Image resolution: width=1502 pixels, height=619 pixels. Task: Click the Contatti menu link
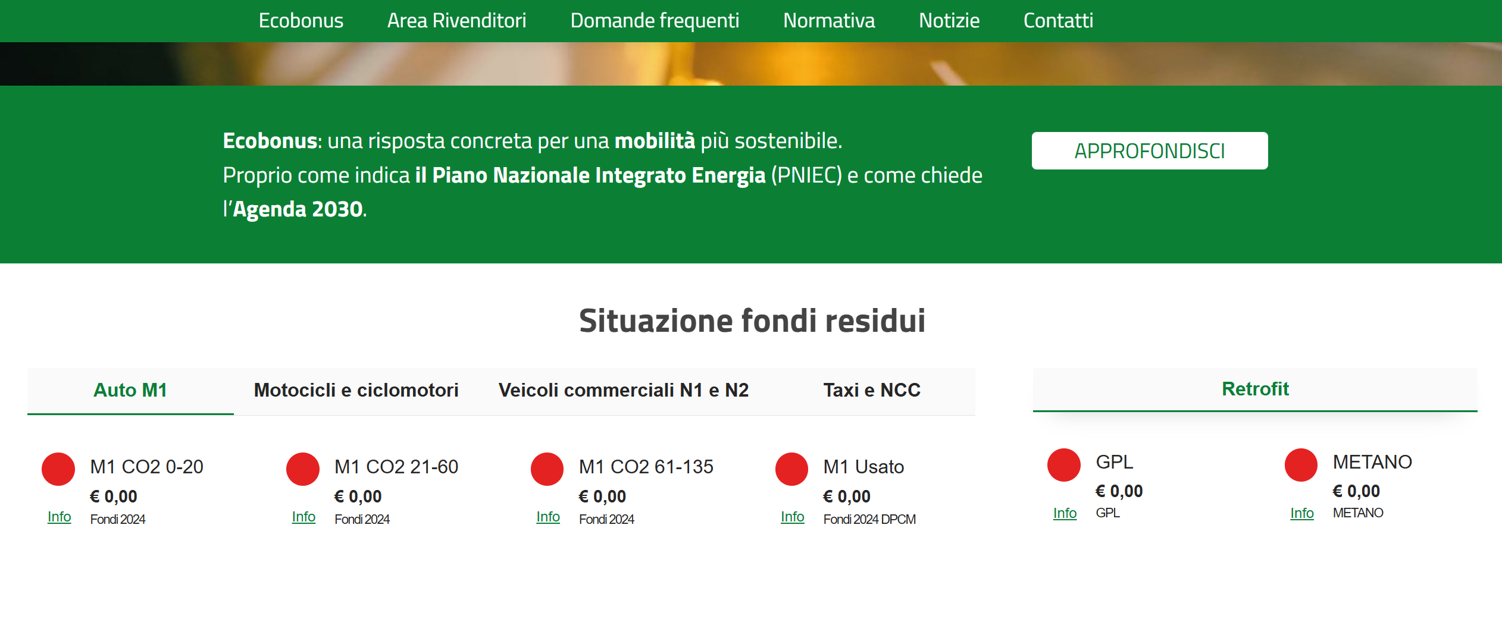[x=1057, y=21]
